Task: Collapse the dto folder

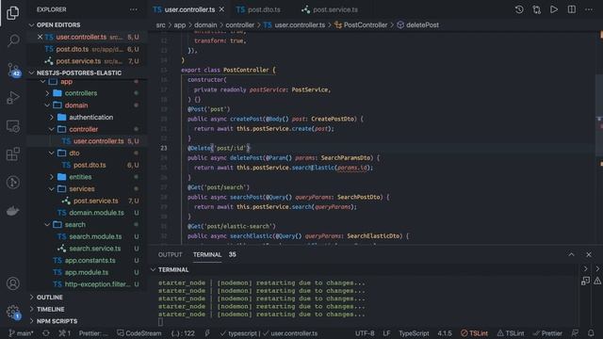Action: [74, 153]
